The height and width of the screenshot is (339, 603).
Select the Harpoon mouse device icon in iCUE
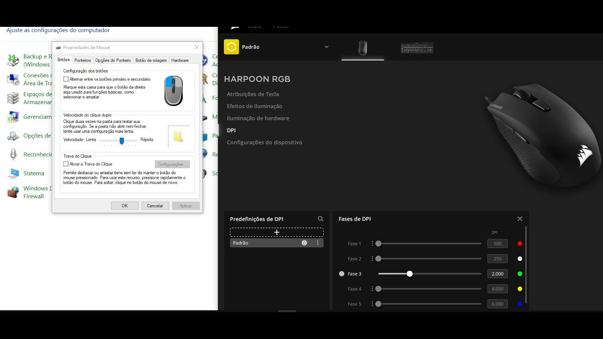click(x=362, y=48)
